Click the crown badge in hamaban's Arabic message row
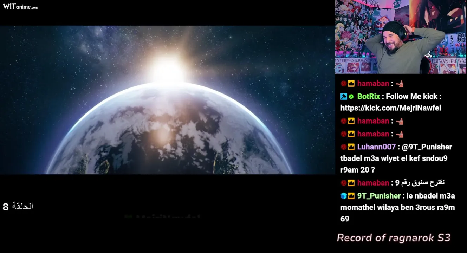The height and width of the screenshot is (253, 467). pos(351,183)
